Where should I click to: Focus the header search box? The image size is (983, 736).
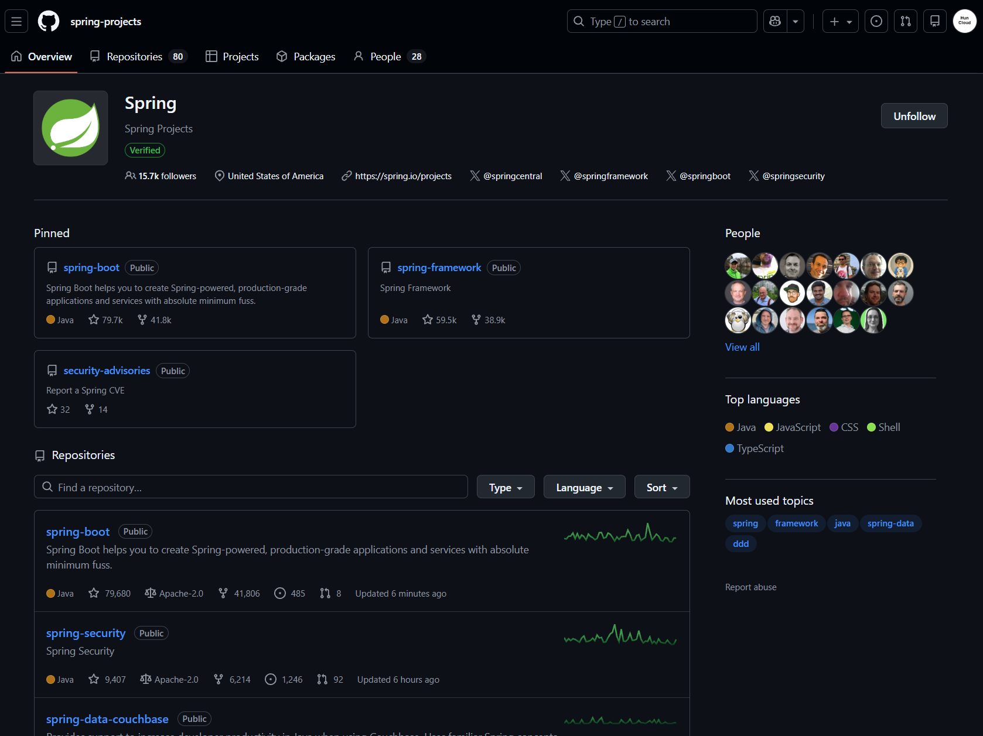coord(662,21)
